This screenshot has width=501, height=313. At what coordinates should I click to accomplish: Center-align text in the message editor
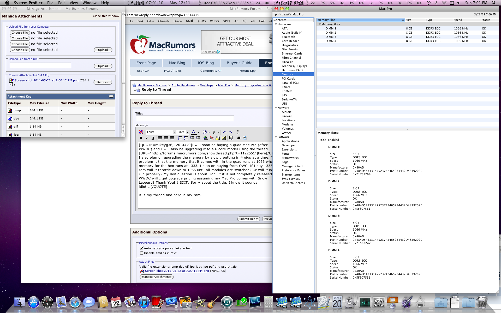(x=166, y=138)
